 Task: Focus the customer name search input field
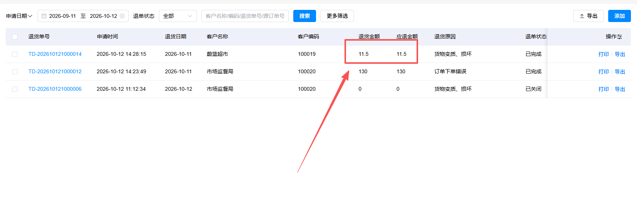(245, 16)
